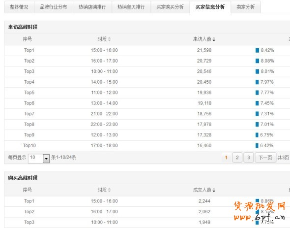Select time slot 12:00 - 13:00

104,135
